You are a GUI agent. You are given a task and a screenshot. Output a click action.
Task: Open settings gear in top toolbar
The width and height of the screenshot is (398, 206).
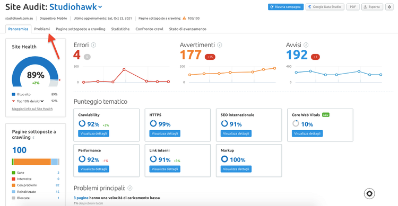coord(390,7)
